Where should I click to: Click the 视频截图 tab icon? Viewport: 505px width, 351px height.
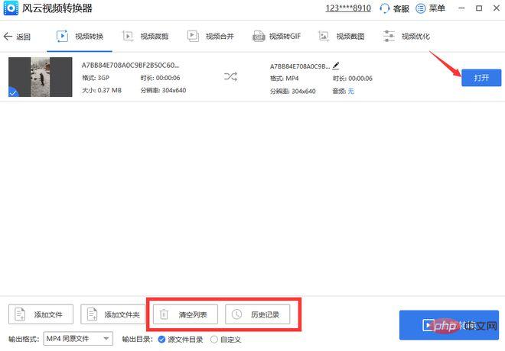(x=324, y=36)
